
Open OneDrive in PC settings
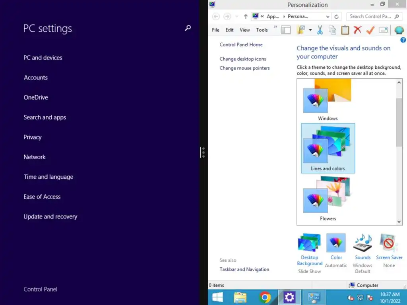[x=36, y=98]
